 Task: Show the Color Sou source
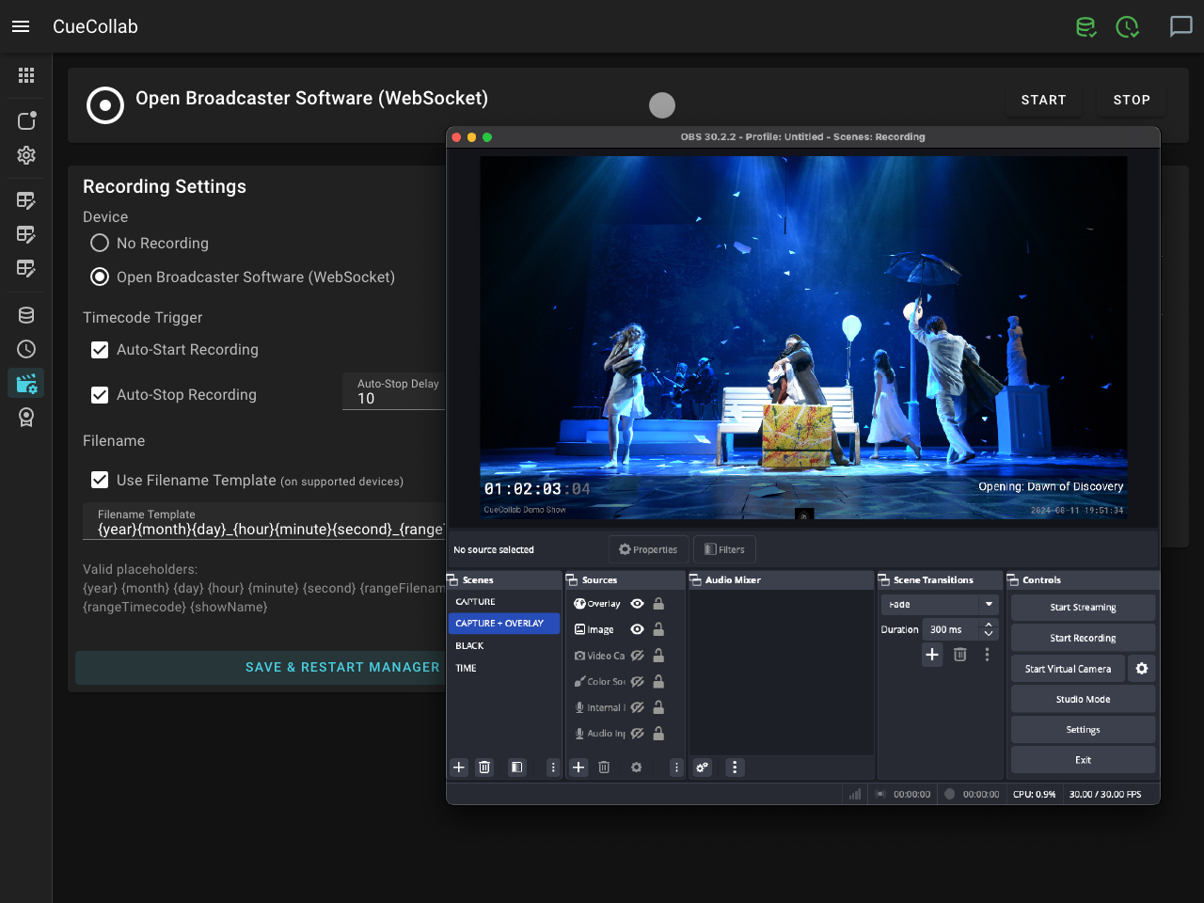(637, 681)
